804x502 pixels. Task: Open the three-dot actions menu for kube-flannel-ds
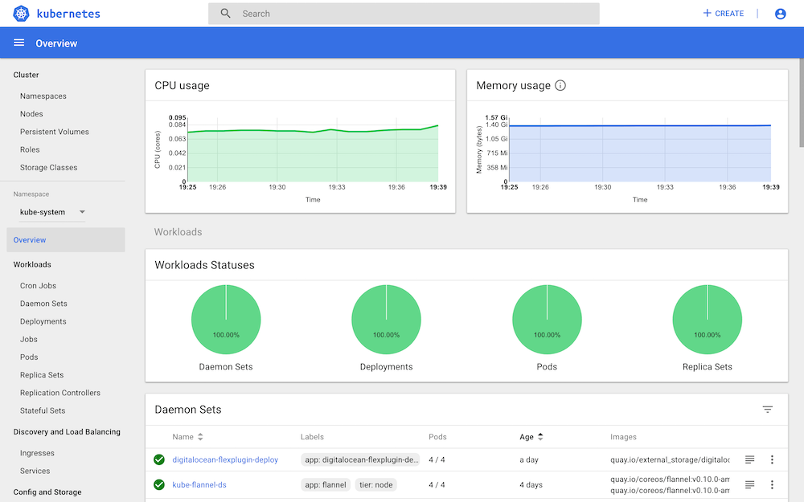tap(772, 484)
